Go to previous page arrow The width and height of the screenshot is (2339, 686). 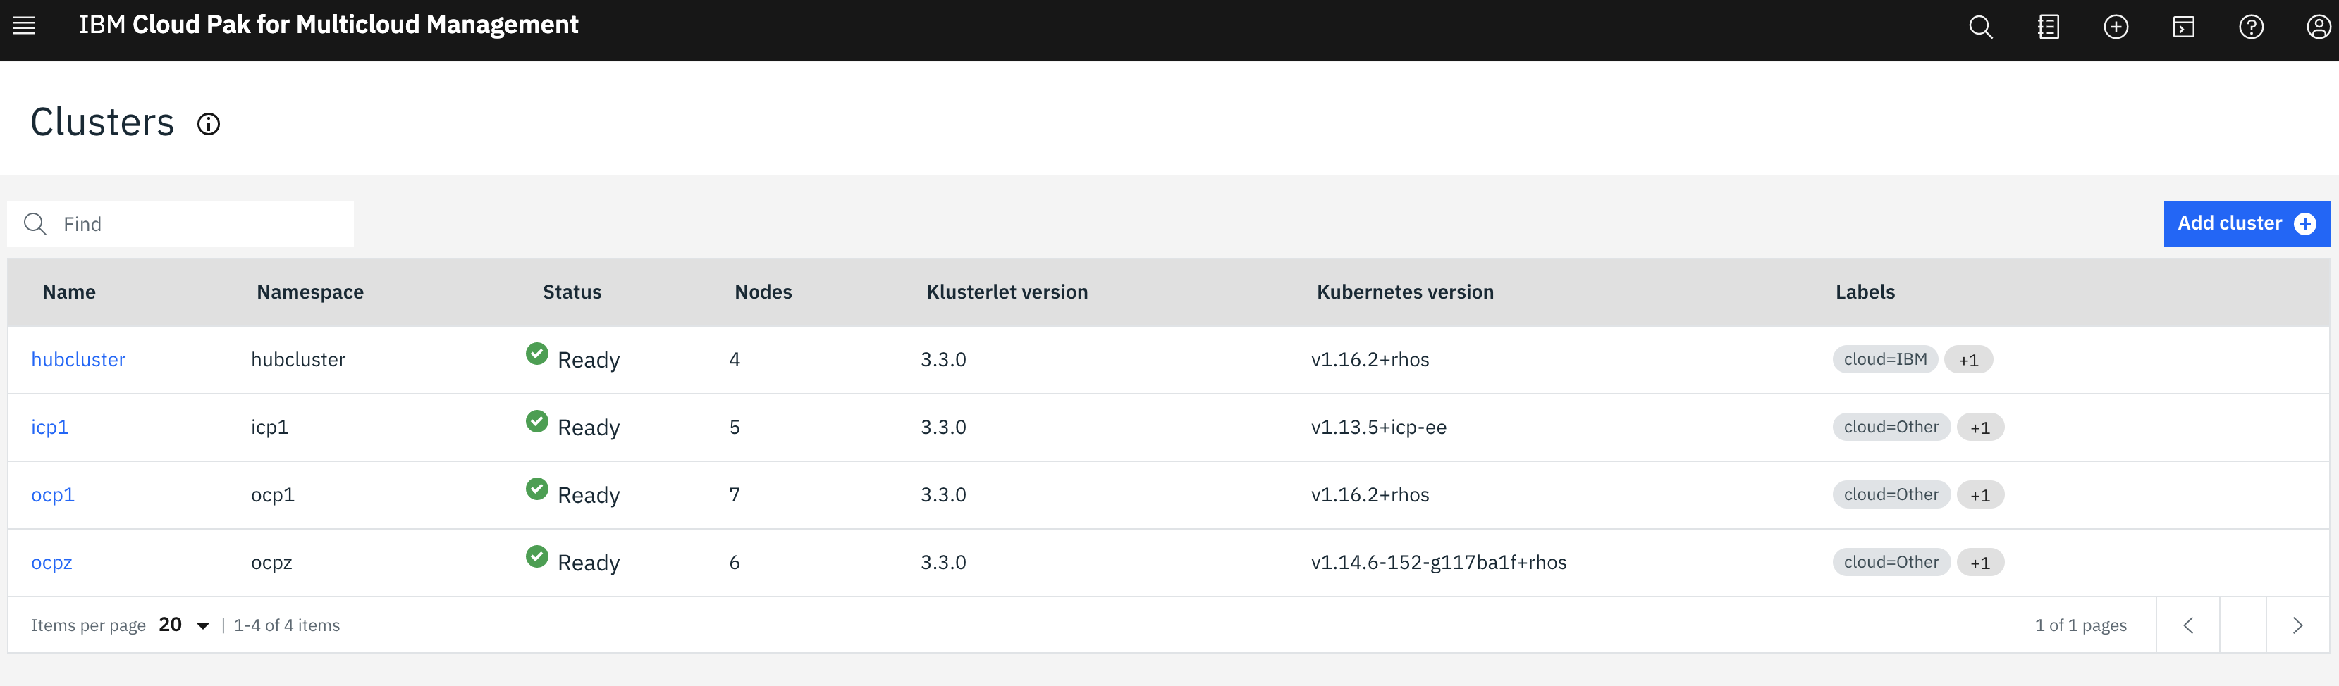[x=2188, y=625]
